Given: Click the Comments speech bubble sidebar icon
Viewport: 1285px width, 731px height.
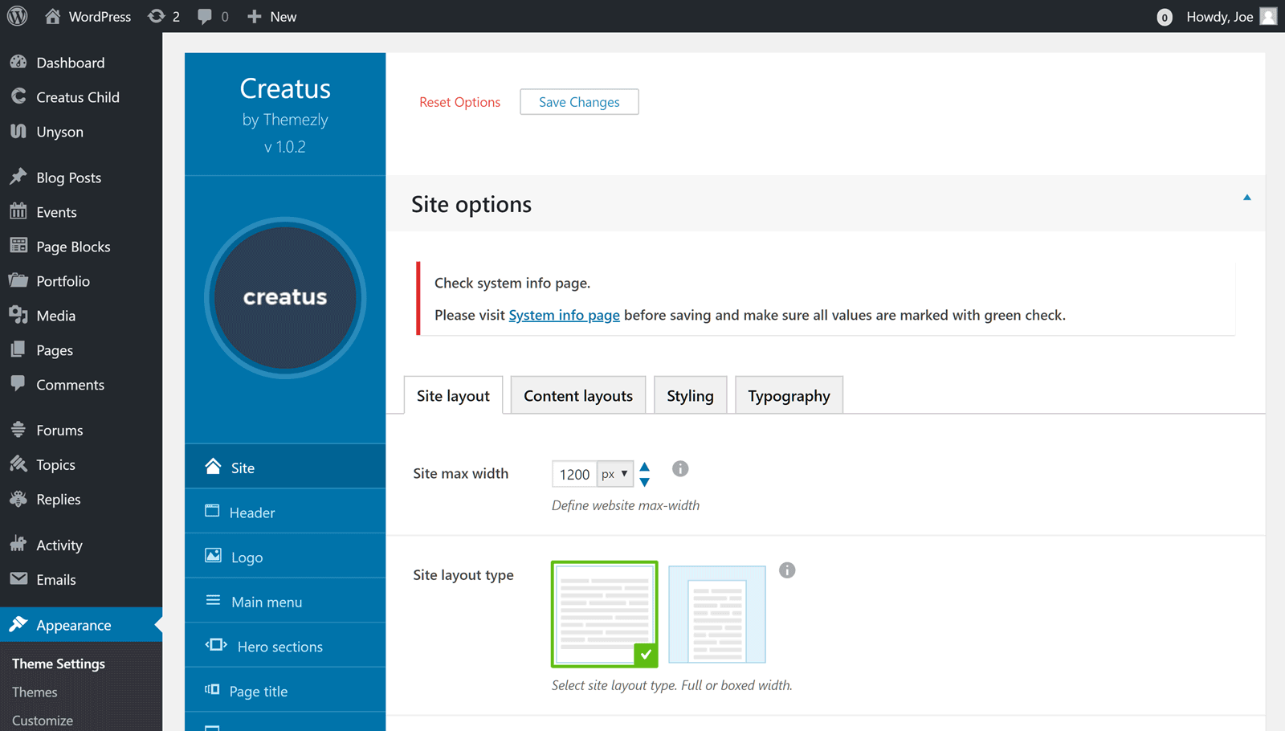Looking at the screenshot, I should (x=18, y=384).
